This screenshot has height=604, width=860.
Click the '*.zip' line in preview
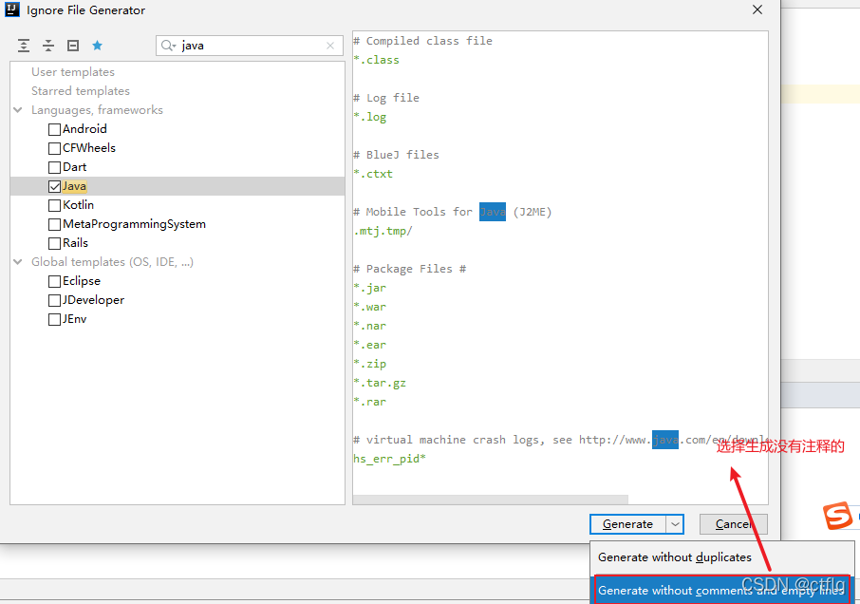[369, 364]
